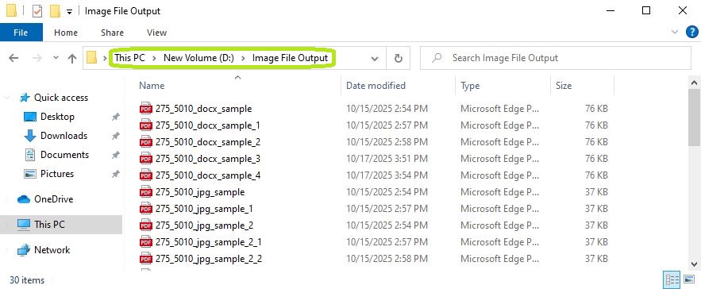Open Downloads in the navigation pane
The image size is (701, 289).
64,136
